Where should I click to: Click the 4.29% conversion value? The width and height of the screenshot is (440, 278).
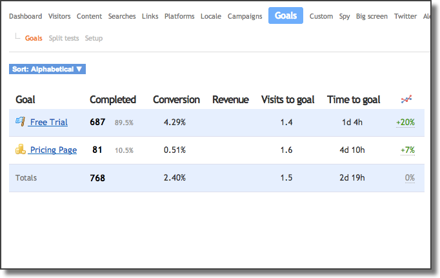tap(175, 123)
